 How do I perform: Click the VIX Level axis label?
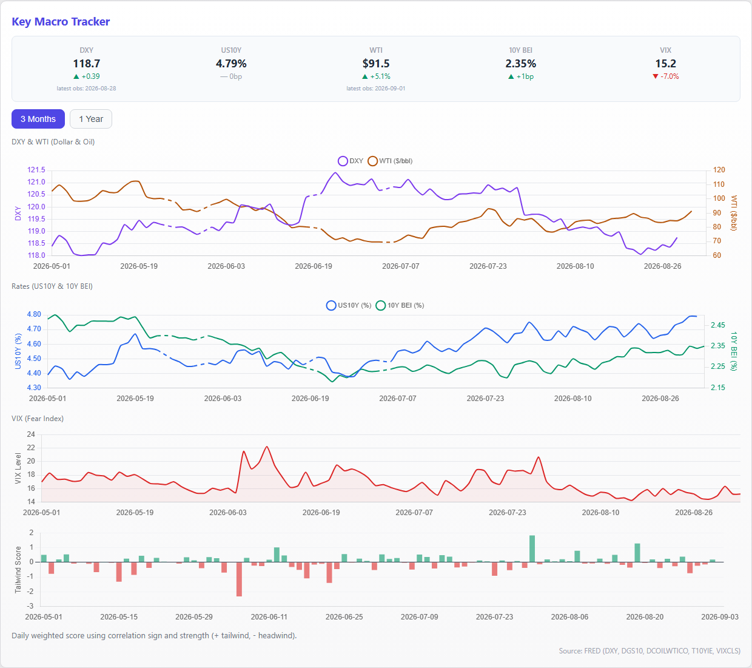[18, 468]
